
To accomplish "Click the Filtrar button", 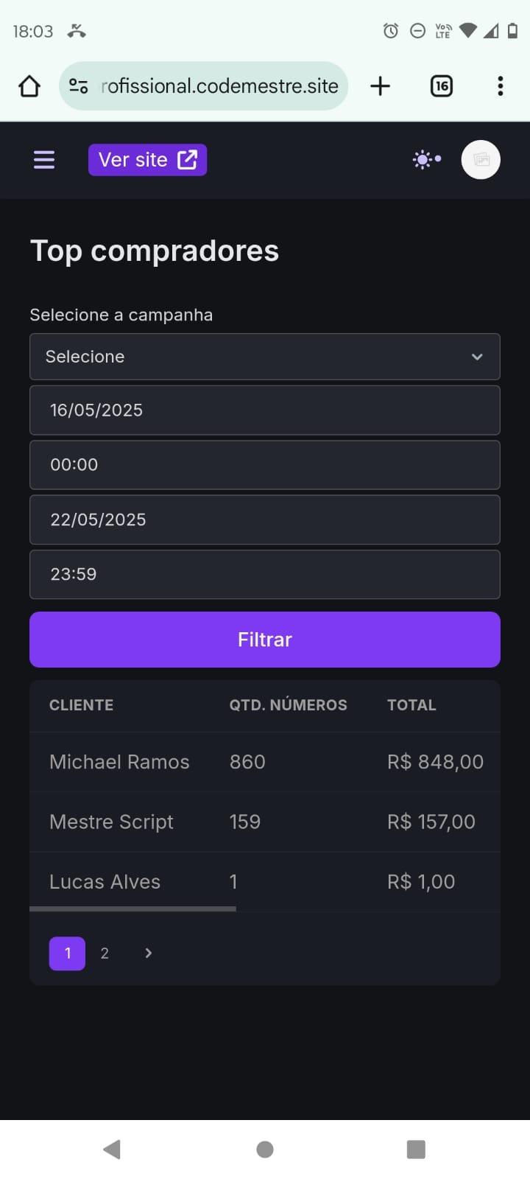I will click(x=265, y=640).
